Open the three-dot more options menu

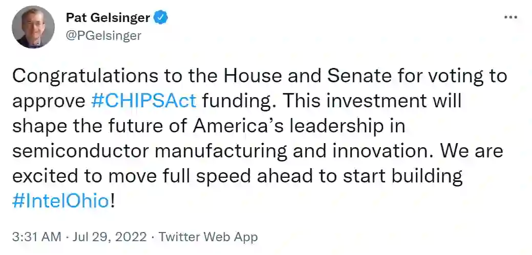(x=510, y=17)
